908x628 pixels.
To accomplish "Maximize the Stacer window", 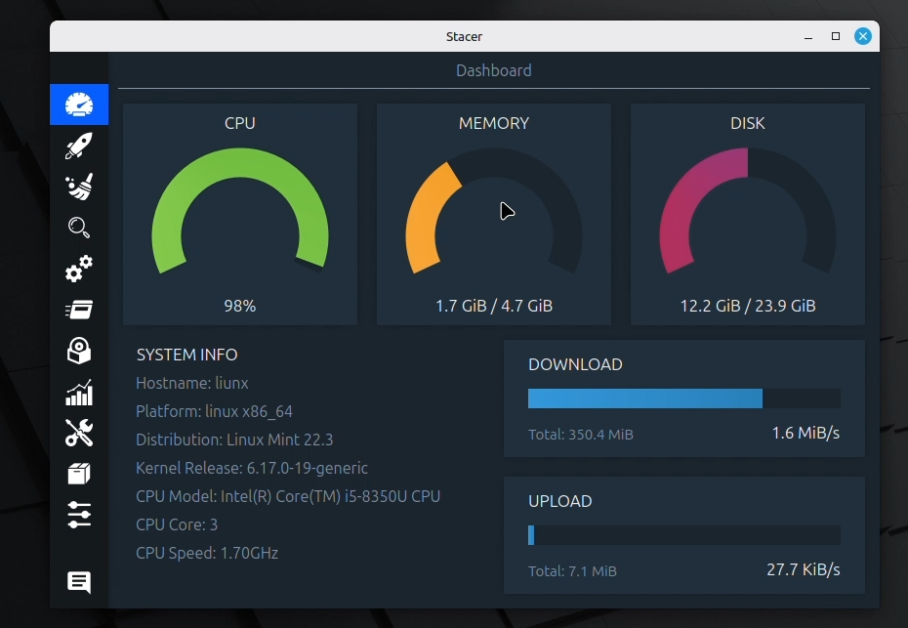I will (x=836, y=36).
